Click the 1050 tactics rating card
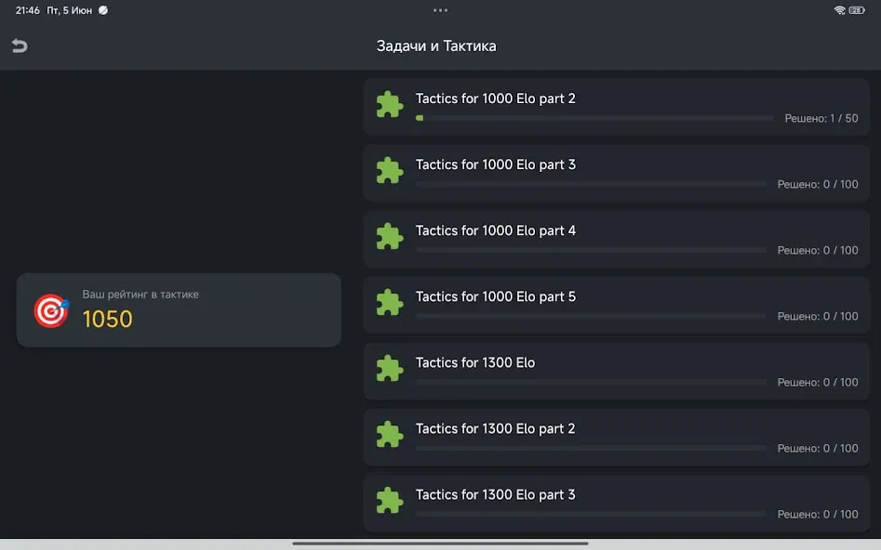This screenshot has width=881, height=550. click(179, 310)
